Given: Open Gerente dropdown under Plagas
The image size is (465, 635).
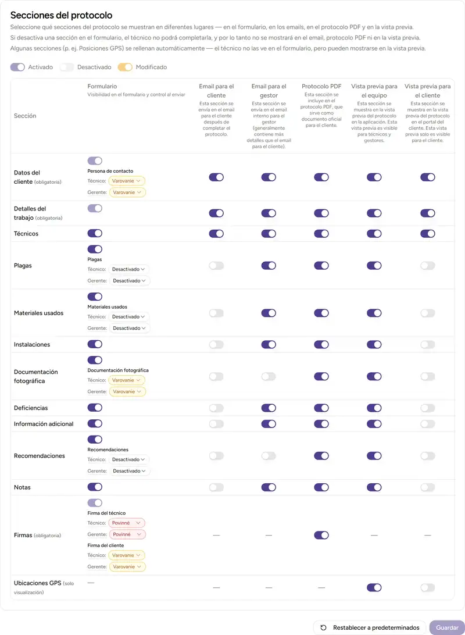Looking at the screenshot, I should pos(129,280).
